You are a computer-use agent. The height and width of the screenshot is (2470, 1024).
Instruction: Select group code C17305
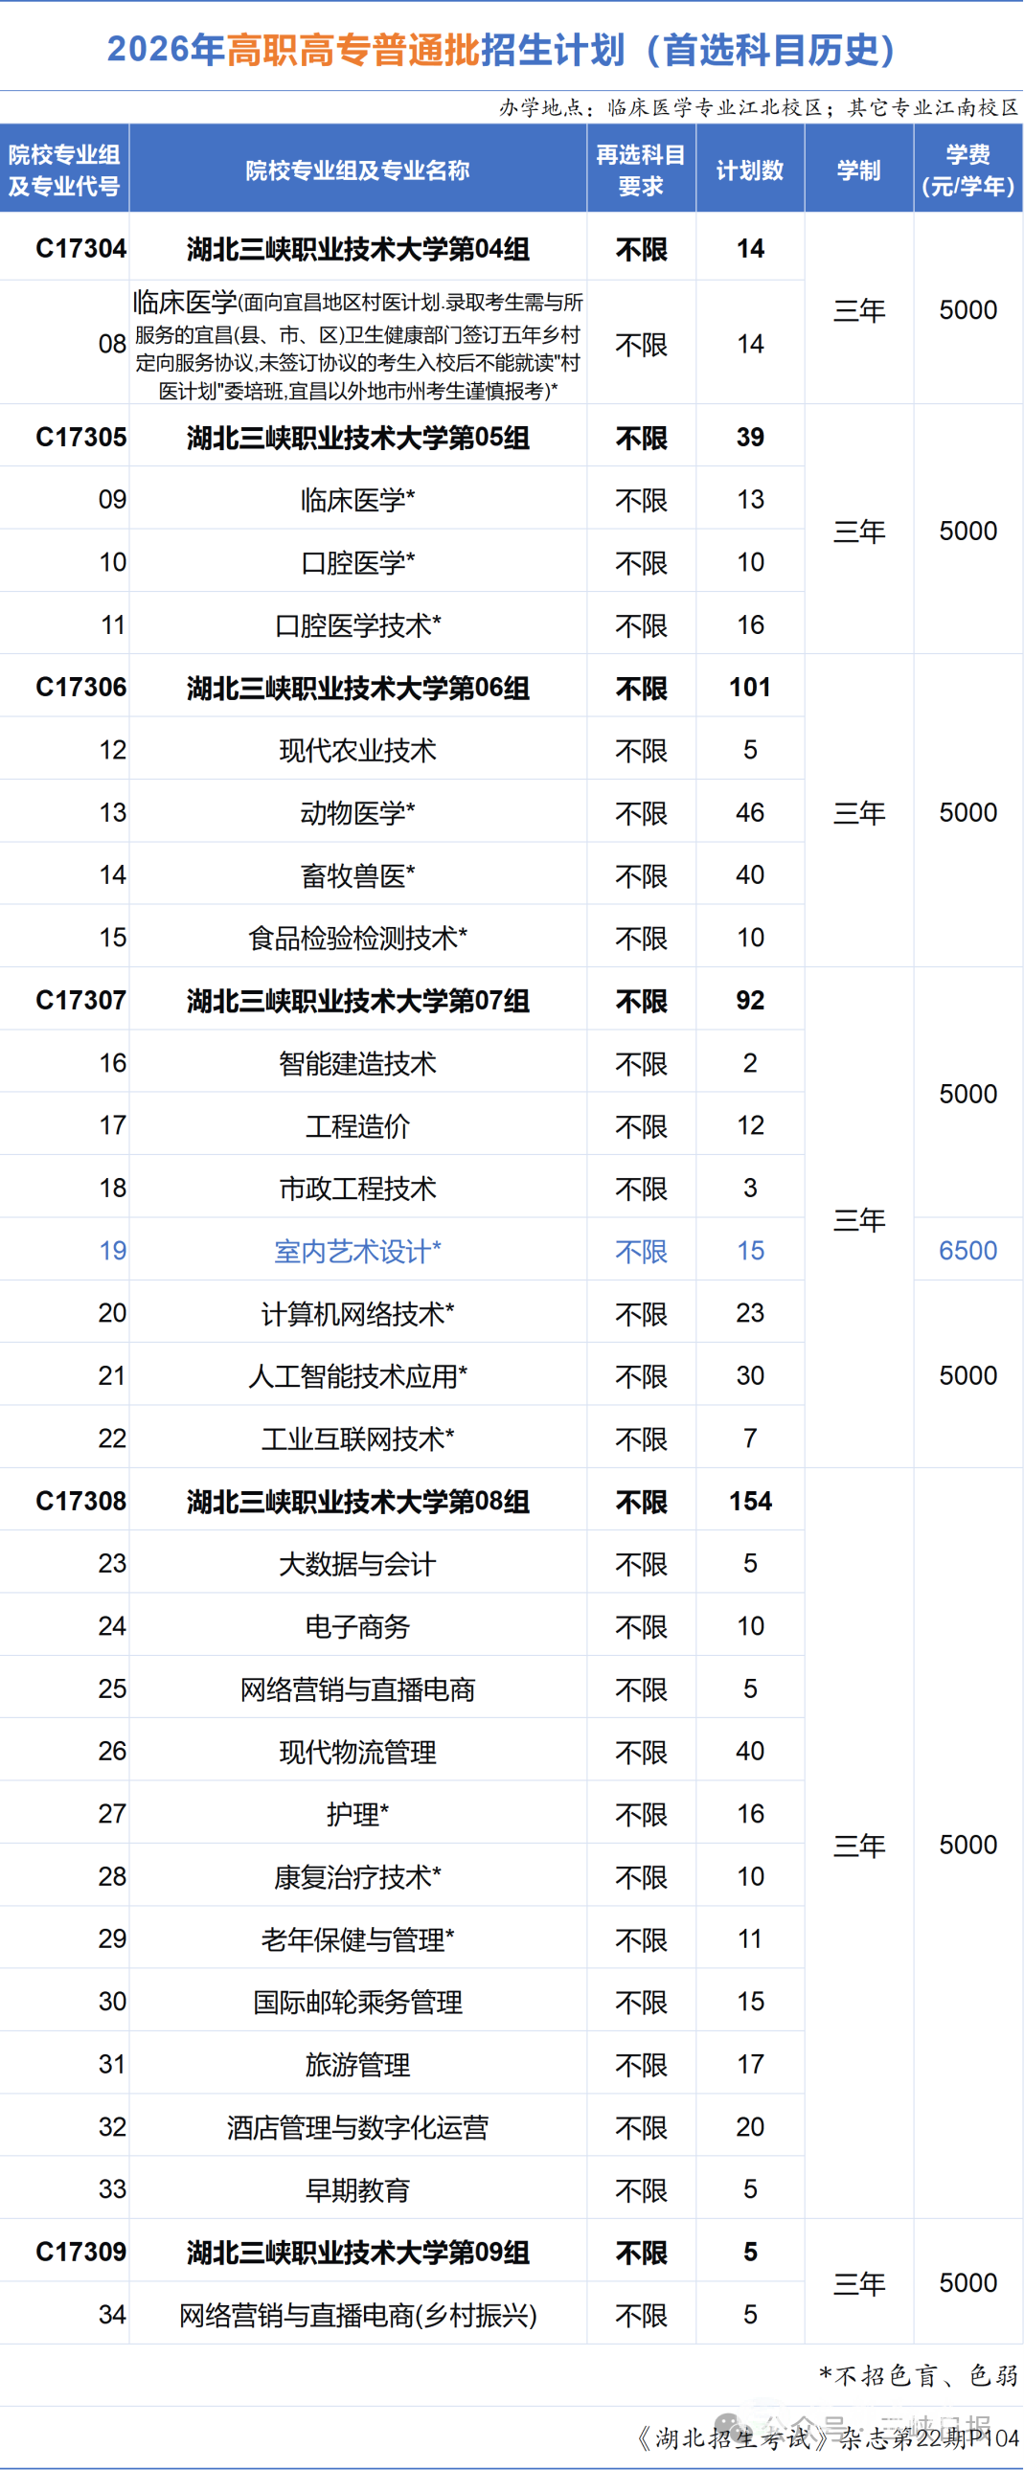coord(81,438)
